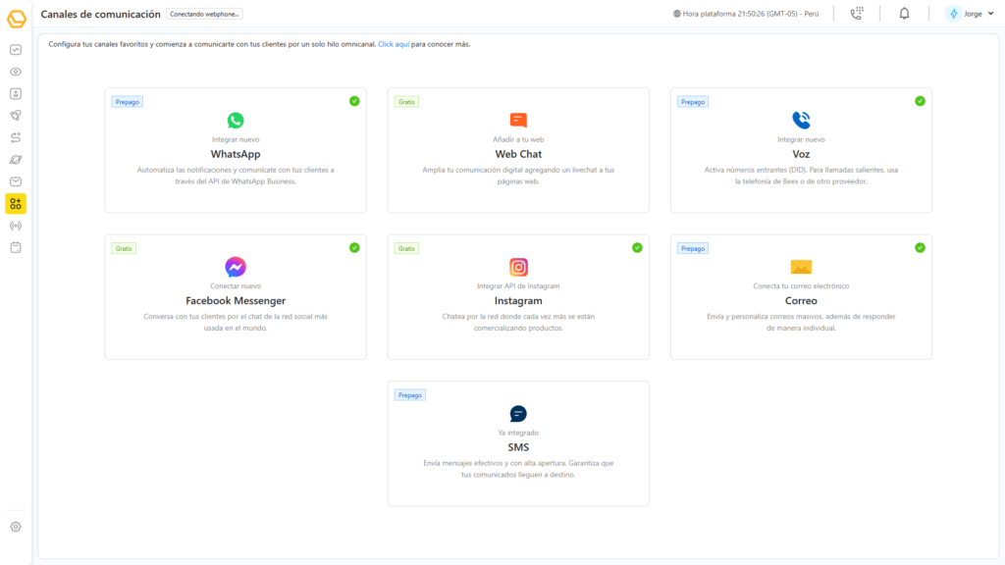Viewport: 1005px width, 565px height.
Task: Select the Facebook Messenger channel card
Action: point(236,296)
